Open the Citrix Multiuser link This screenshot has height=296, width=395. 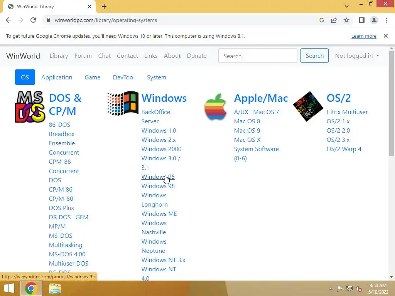tap(347, 112)
